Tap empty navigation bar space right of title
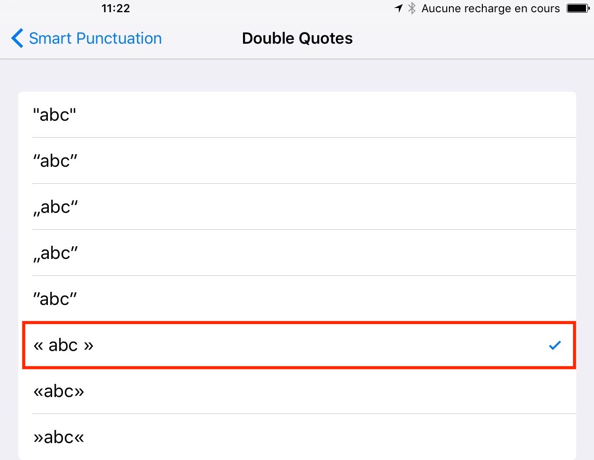The width and height of the screenshot is (594, 460). (469, 38)
